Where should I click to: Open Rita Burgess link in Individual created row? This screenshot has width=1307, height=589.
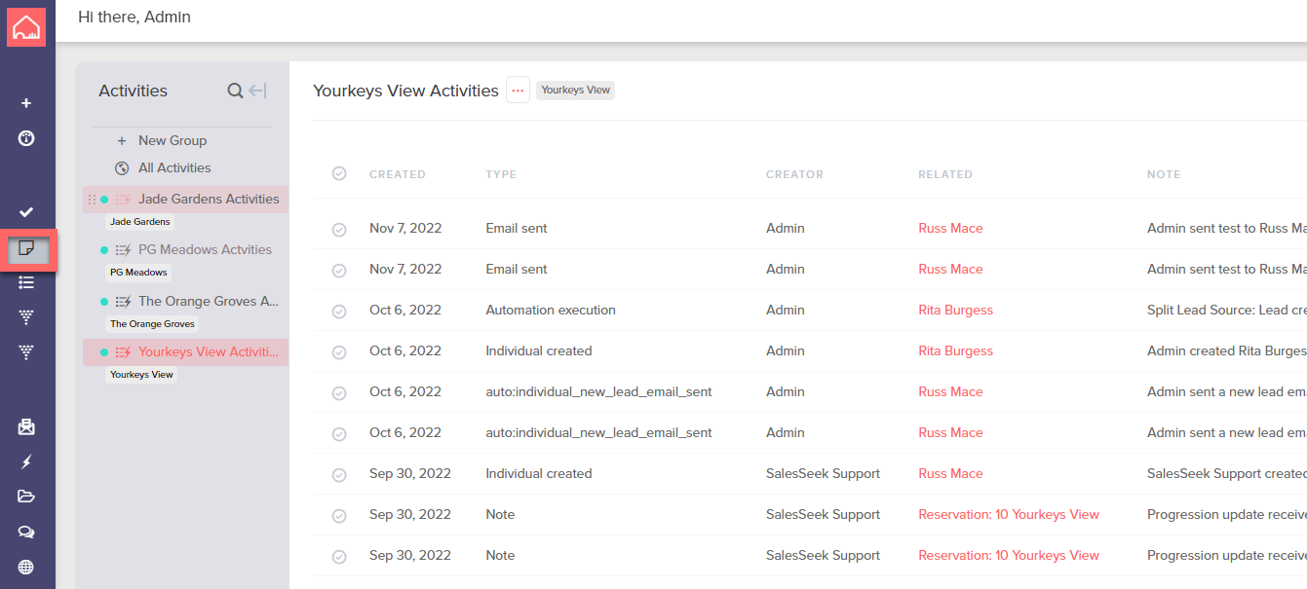pos(955,350)
